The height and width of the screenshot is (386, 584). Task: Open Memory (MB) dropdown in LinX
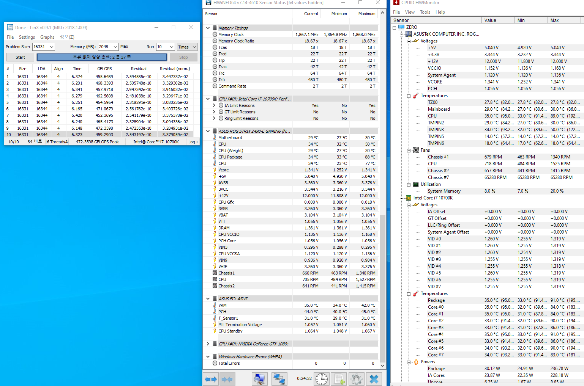tap(115, 47)
